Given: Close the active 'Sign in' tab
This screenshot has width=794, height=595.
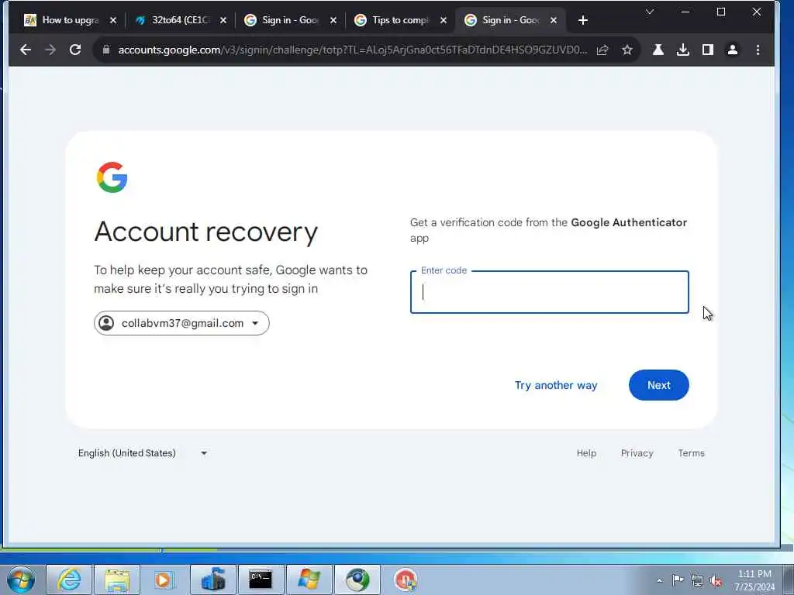Looking at the screenshot, I should pyautogui.click(x=554, y=20).
